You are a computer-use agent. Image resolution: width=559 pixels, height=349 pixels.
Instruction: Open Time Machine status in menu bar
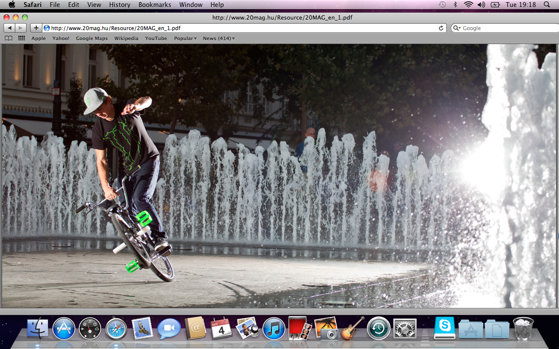click(x=442, y=4)
